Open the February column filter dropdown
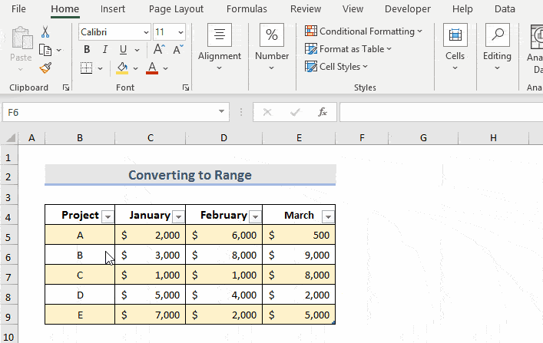The image size is (543, 343). 255,216
